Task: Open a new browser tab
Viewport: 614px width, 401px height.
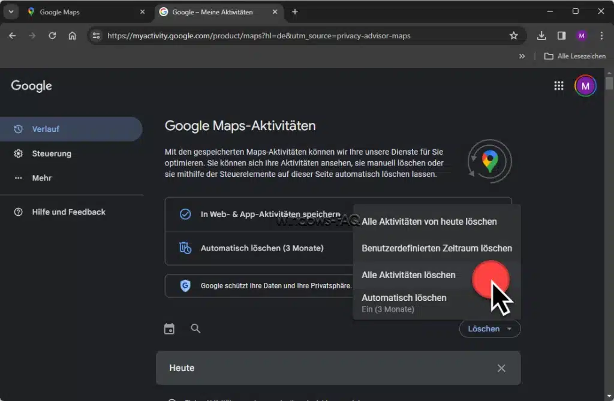Action: [295, 12]
